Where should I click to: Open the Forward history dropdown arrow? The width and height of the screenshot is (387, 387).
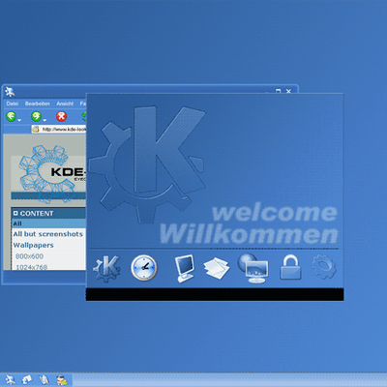click(45, 120)
